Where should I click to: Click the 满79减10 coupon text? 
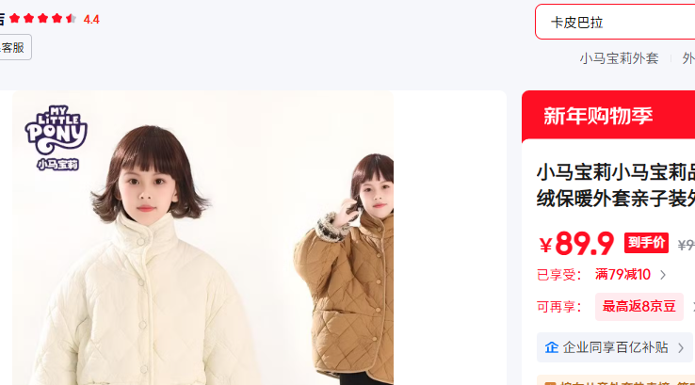tap(622, 275)
